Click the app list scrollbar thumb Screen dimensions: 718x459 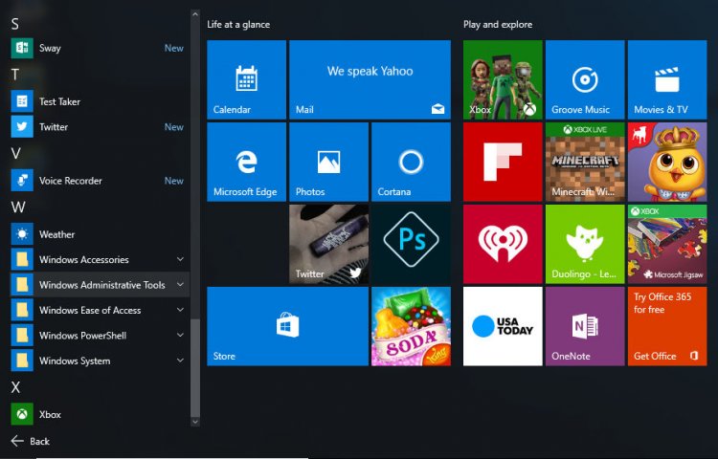point(195,367)
